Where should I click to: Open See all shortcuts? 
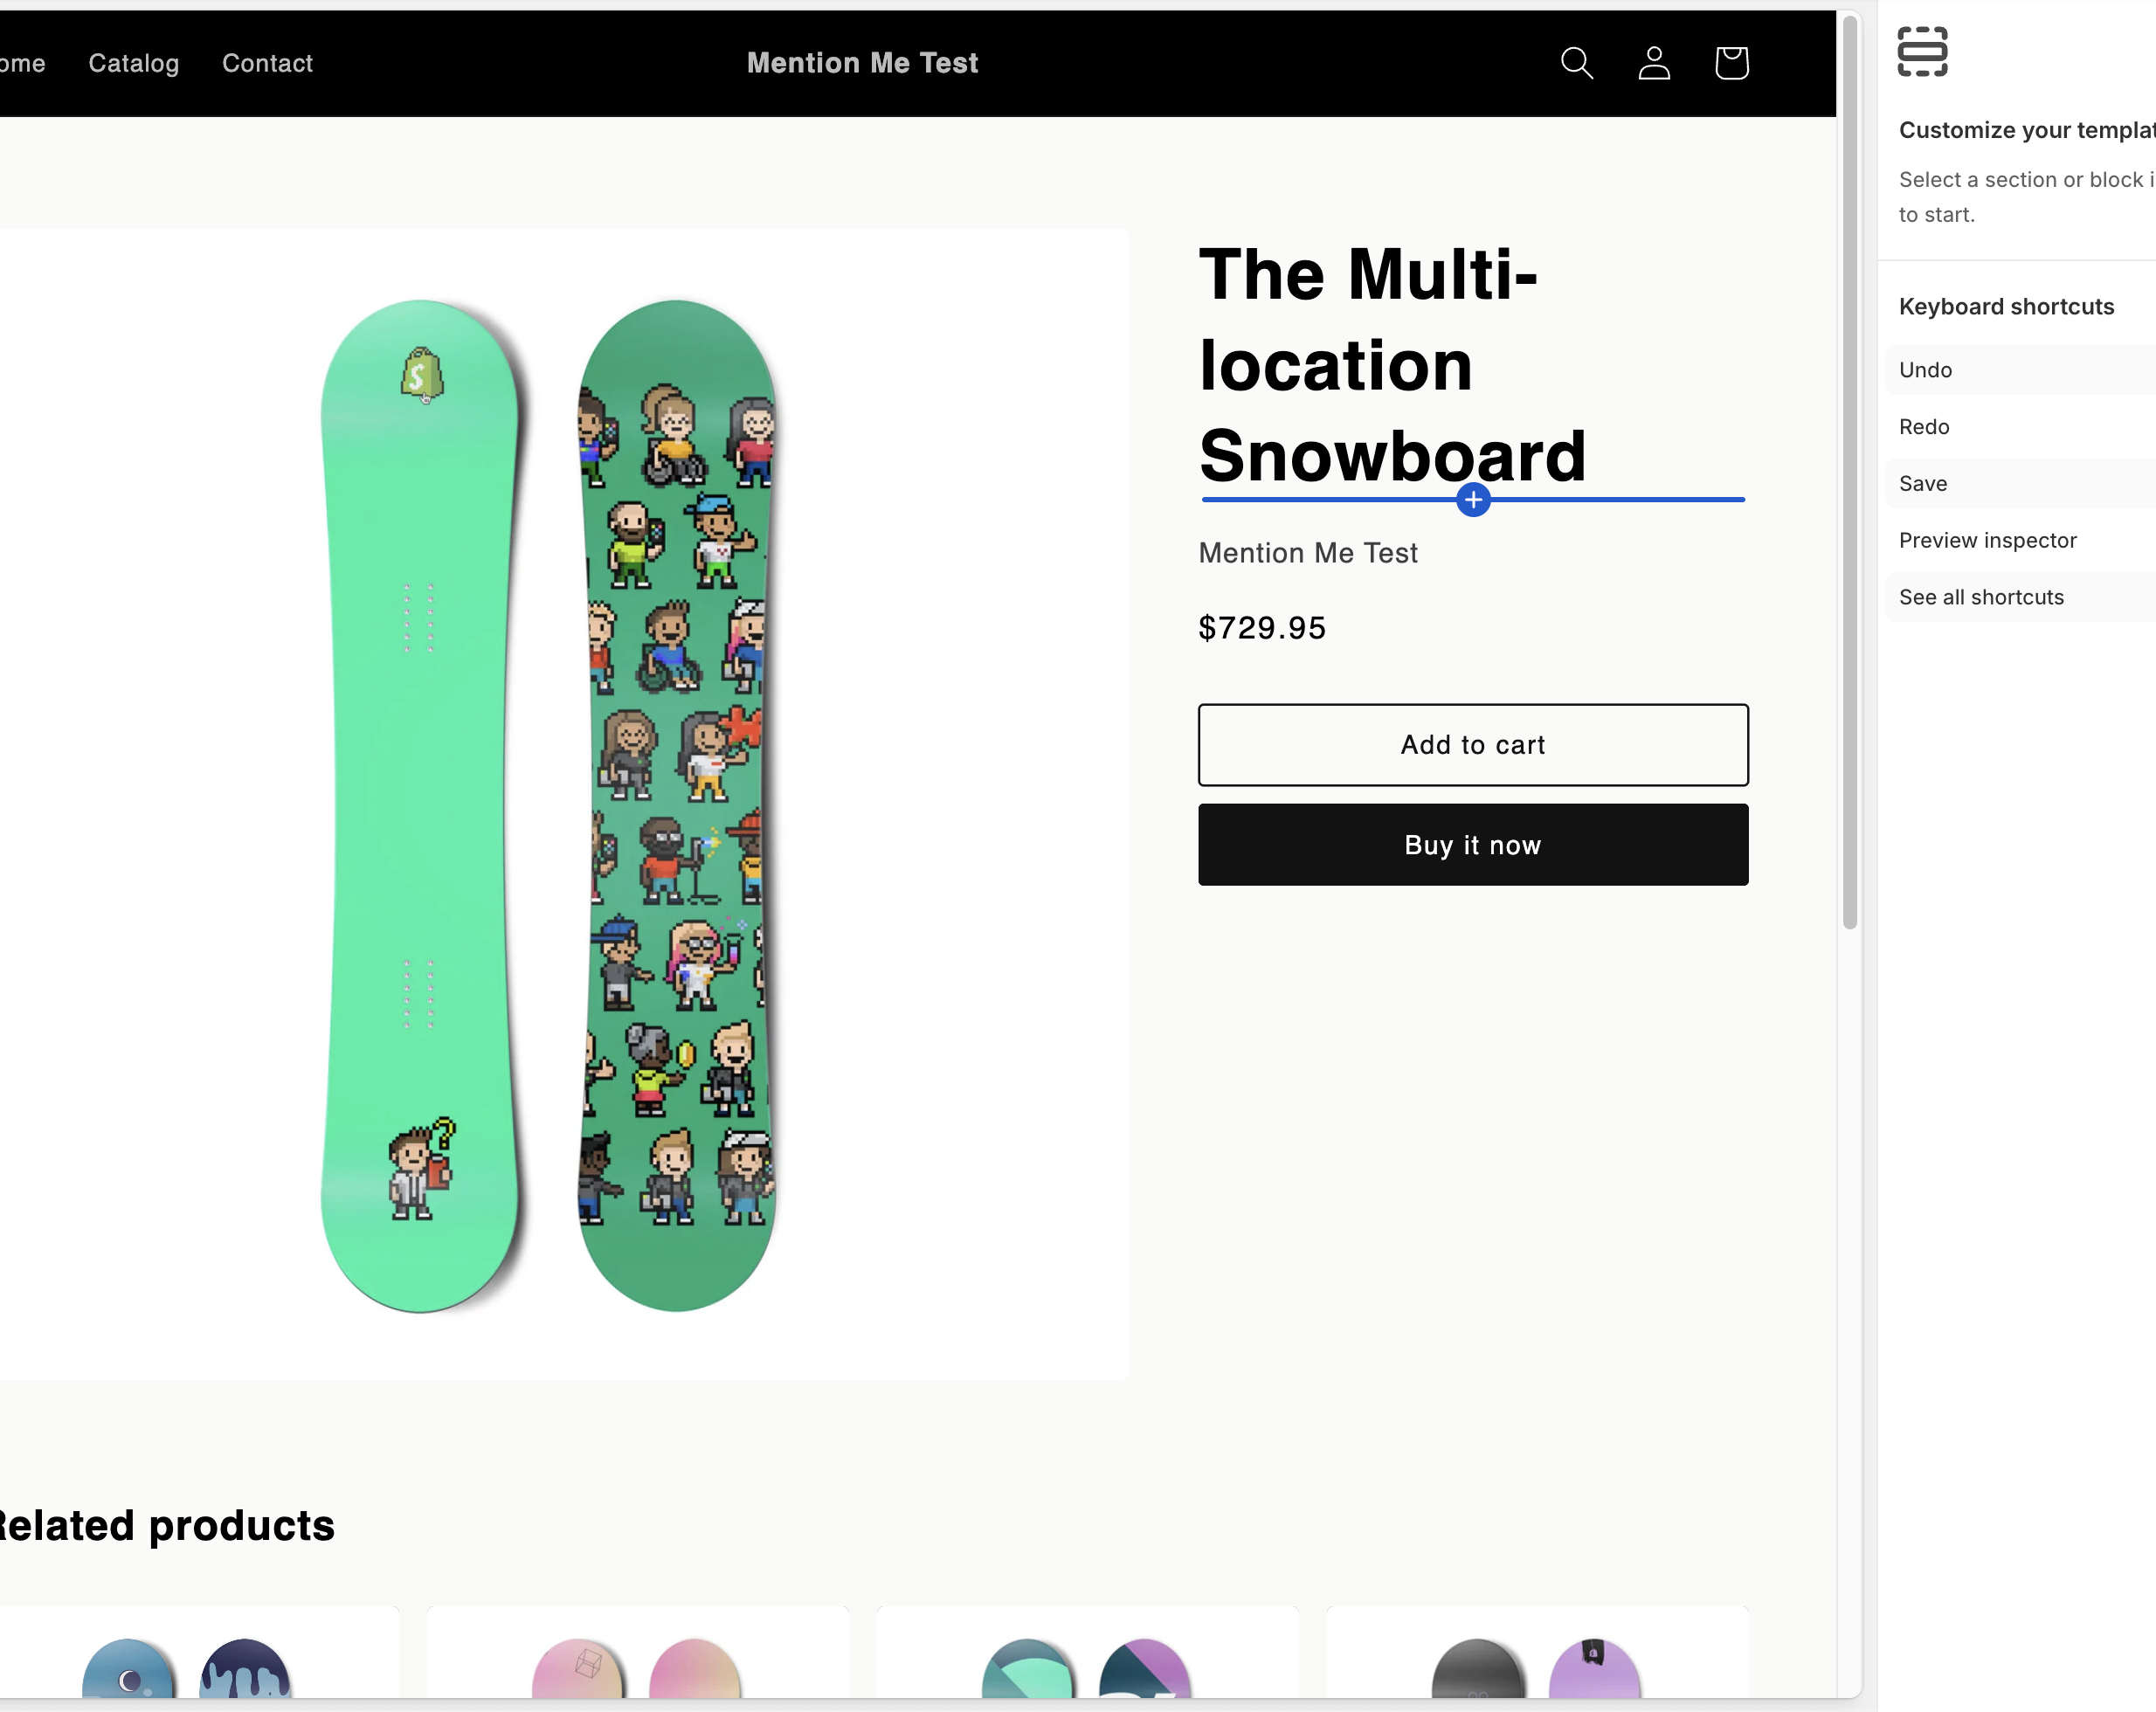point(1981,596)
